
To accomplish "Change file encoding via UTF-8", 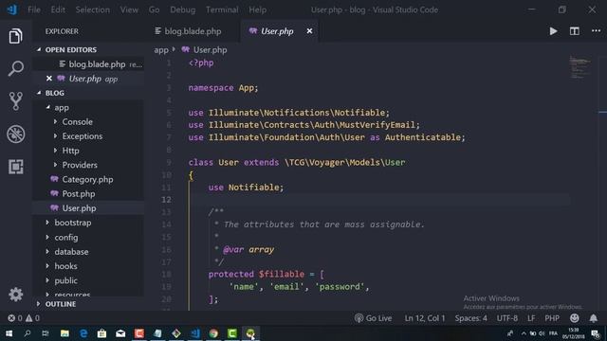I will coord(507,318).
